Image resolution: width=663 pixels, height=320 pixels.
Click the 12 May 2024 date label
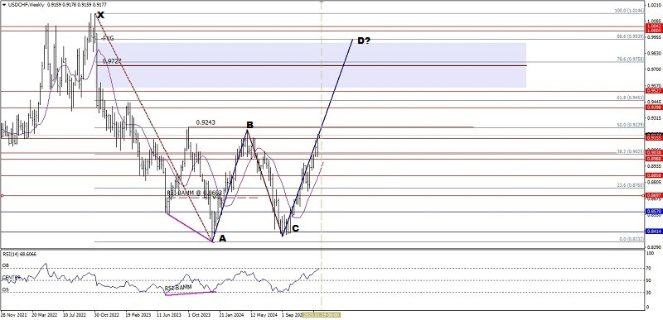coord(263,314)
